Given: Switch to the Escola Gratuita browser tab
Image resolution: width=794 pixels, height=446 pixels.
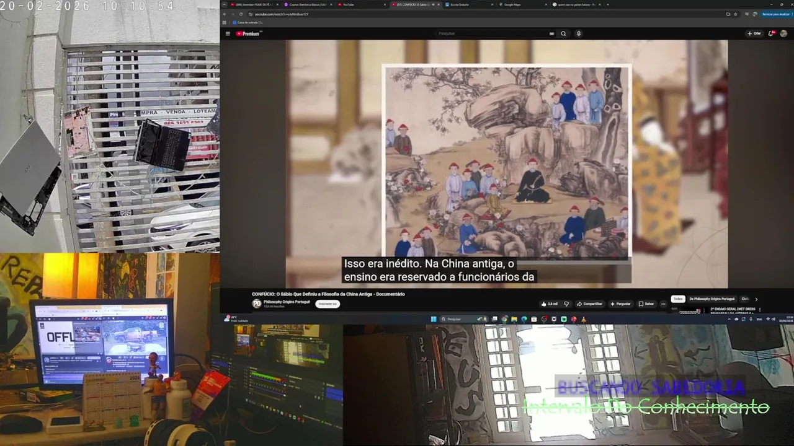Looking at the screenshot, I should [468, 4].
